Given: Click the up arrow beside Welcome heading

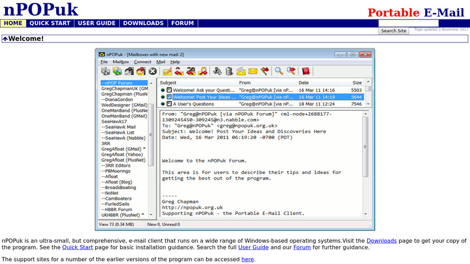Looking at the screenshot, I should (4, 39).
